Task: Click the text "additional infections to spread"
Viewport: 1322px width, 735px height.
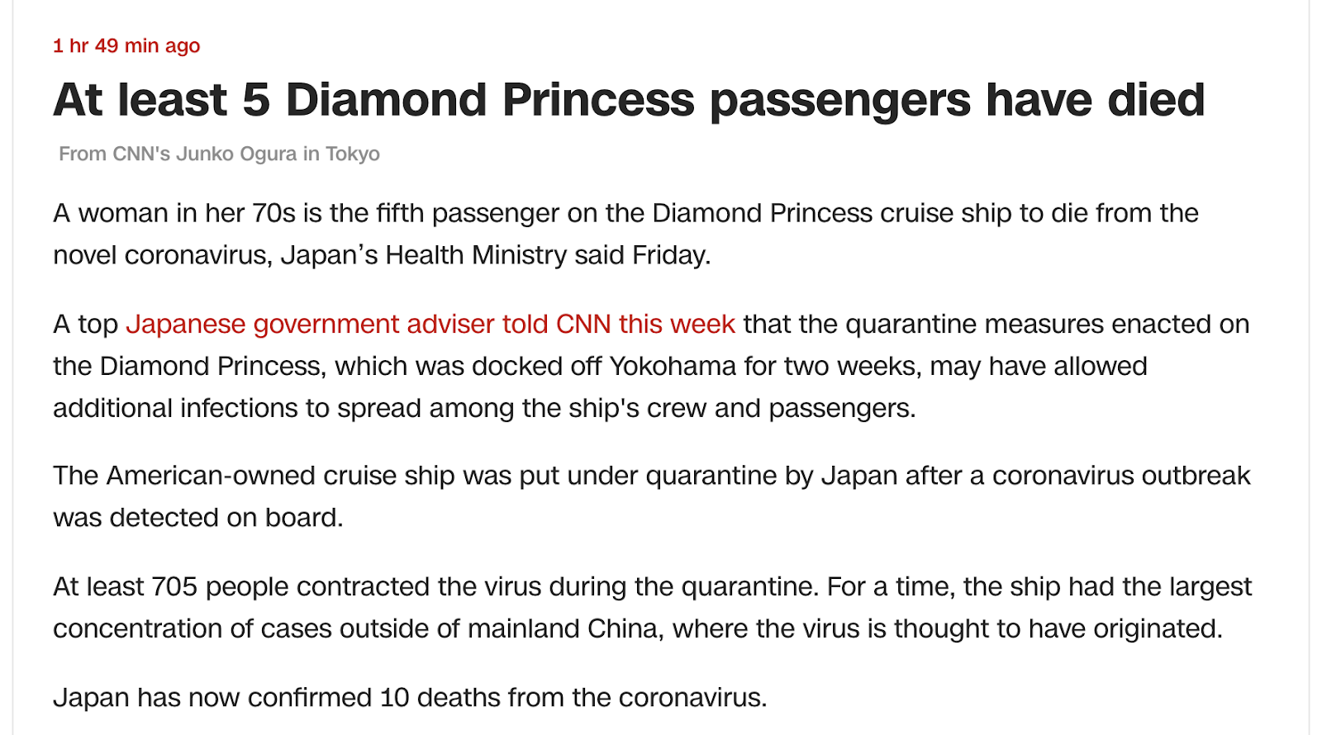Action: point(237,408)
